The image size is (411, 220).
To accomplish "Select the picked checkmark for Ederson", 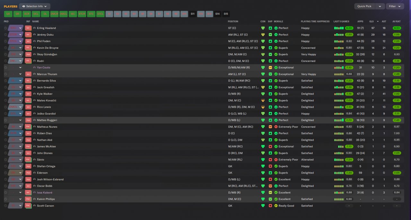I will click(x=5, y=173).
